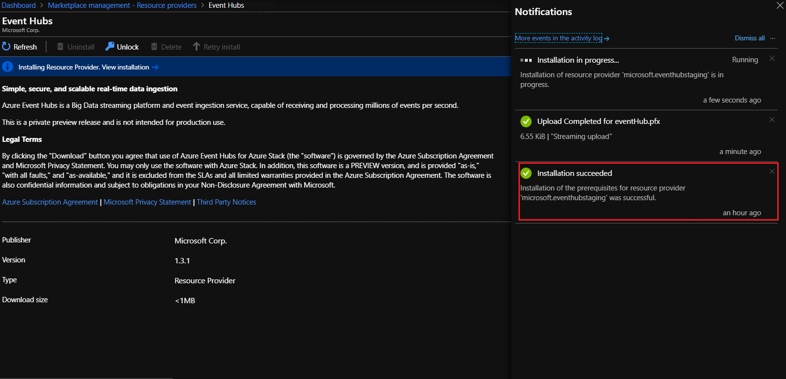Open the notifications more options ellipsis

point(772,38)
